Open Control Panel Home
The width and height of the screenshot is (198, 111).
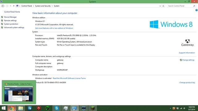click(x=12, y=12)
